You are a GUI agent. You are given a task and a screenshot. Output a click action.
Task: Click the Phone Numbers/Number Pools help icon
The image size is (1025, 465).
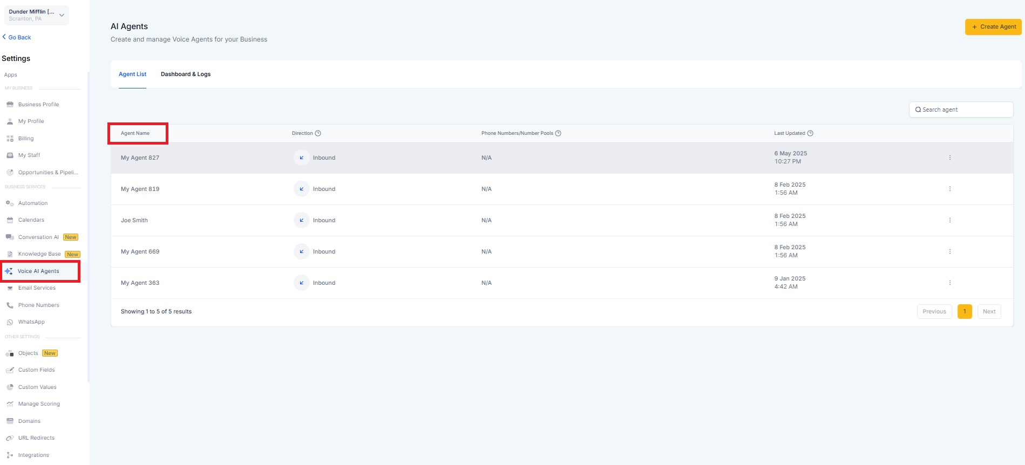coord(558,133)
